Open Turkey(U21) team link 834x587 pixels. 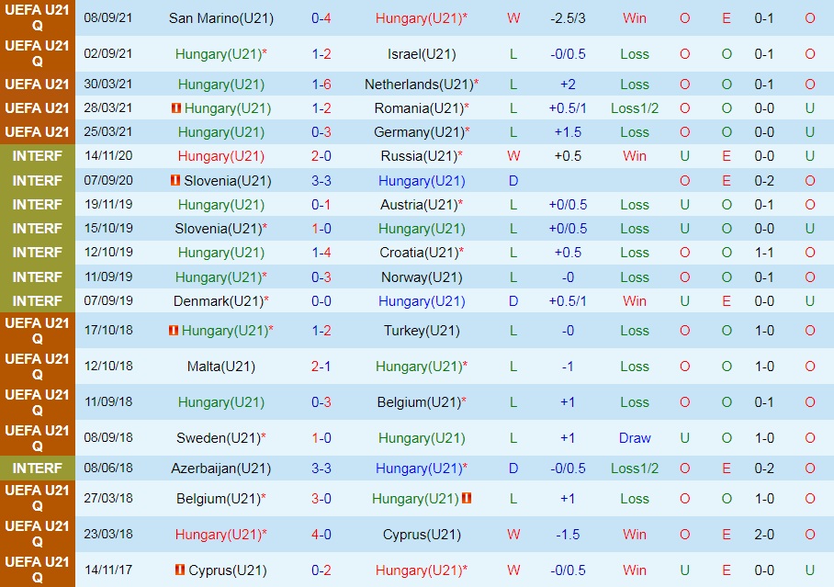[422, 331]
